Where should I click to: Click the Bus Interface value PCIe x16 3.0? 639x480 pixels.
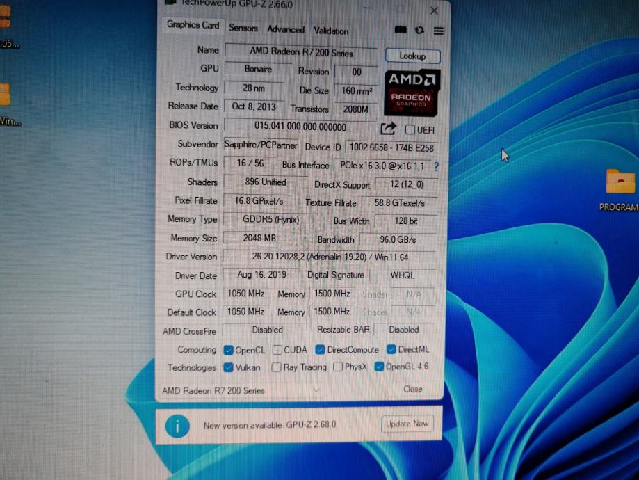382,166
